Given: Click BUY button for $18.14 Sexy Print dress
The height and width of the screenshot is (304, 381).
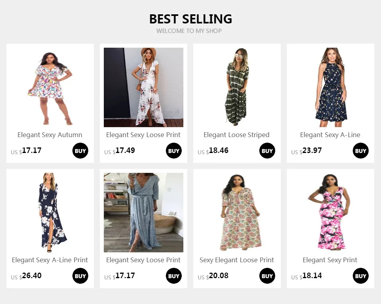Looking at the screenshot, I should pos(361,276).
